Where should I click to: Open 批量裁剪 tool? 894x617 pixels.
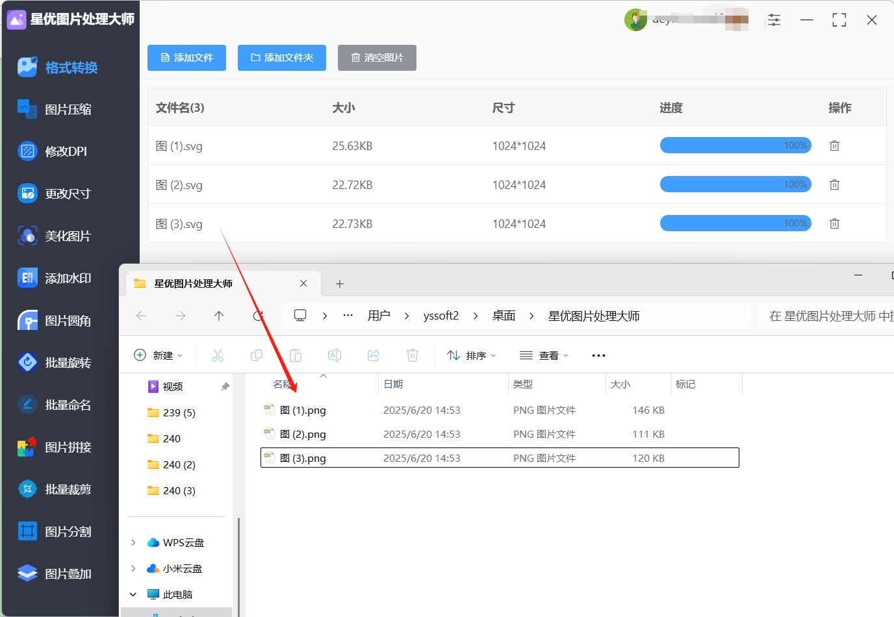(x=55, y=489)
